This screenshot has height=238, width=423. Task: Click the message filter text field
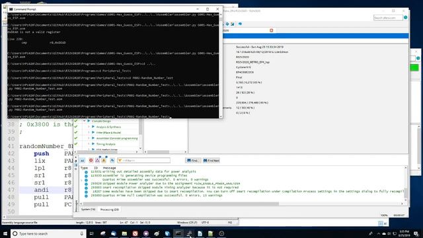click(144, 161)
